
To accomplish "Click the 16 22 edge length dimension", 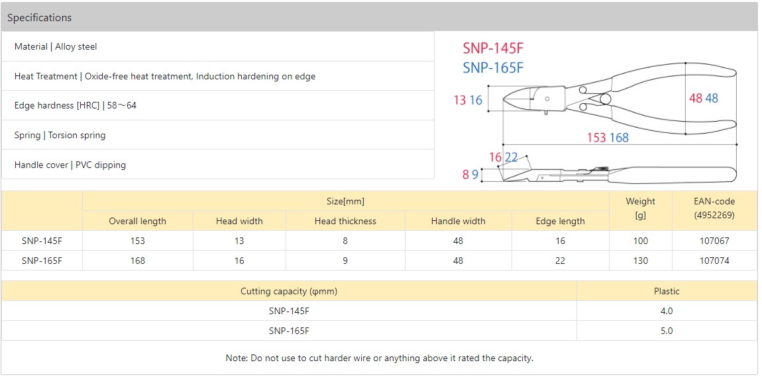I will [504, 157].
